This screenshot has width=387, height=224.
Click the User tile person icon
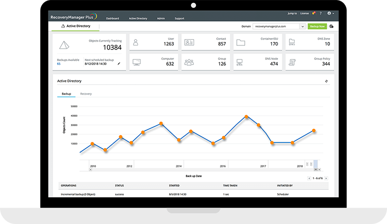click(x=135, y=42)
